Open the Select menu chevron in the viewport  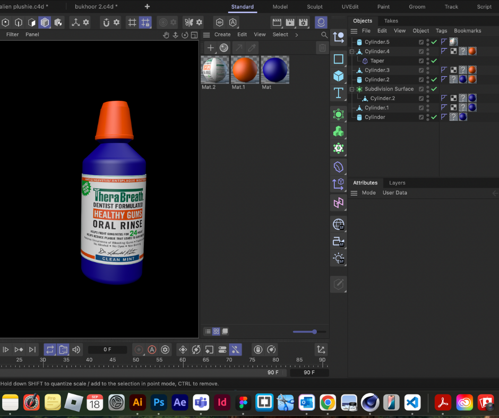click(296, 34)
